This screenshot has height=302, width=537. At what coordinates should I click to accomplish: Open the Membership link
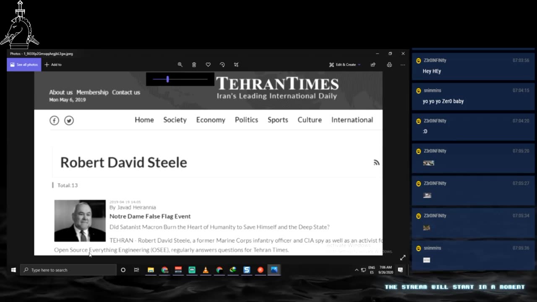pyautogui.click(x=92, y=92)
